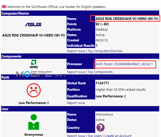Click the Anonymous caption under user avatar
The width and height of the screenshot is (161, 137).
coord(34,134)
